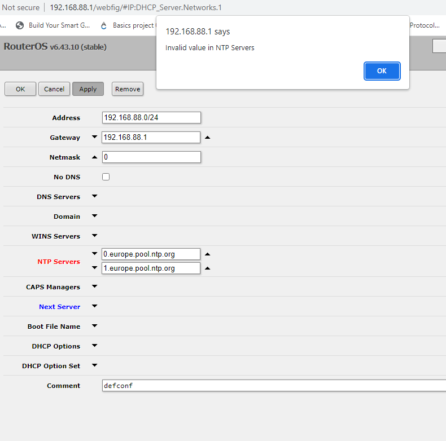Viewport: 446px width, 441px height.
Task: Add NTP server entry using second down arrow
Action: pyautogui.click(x=94, y=268)
